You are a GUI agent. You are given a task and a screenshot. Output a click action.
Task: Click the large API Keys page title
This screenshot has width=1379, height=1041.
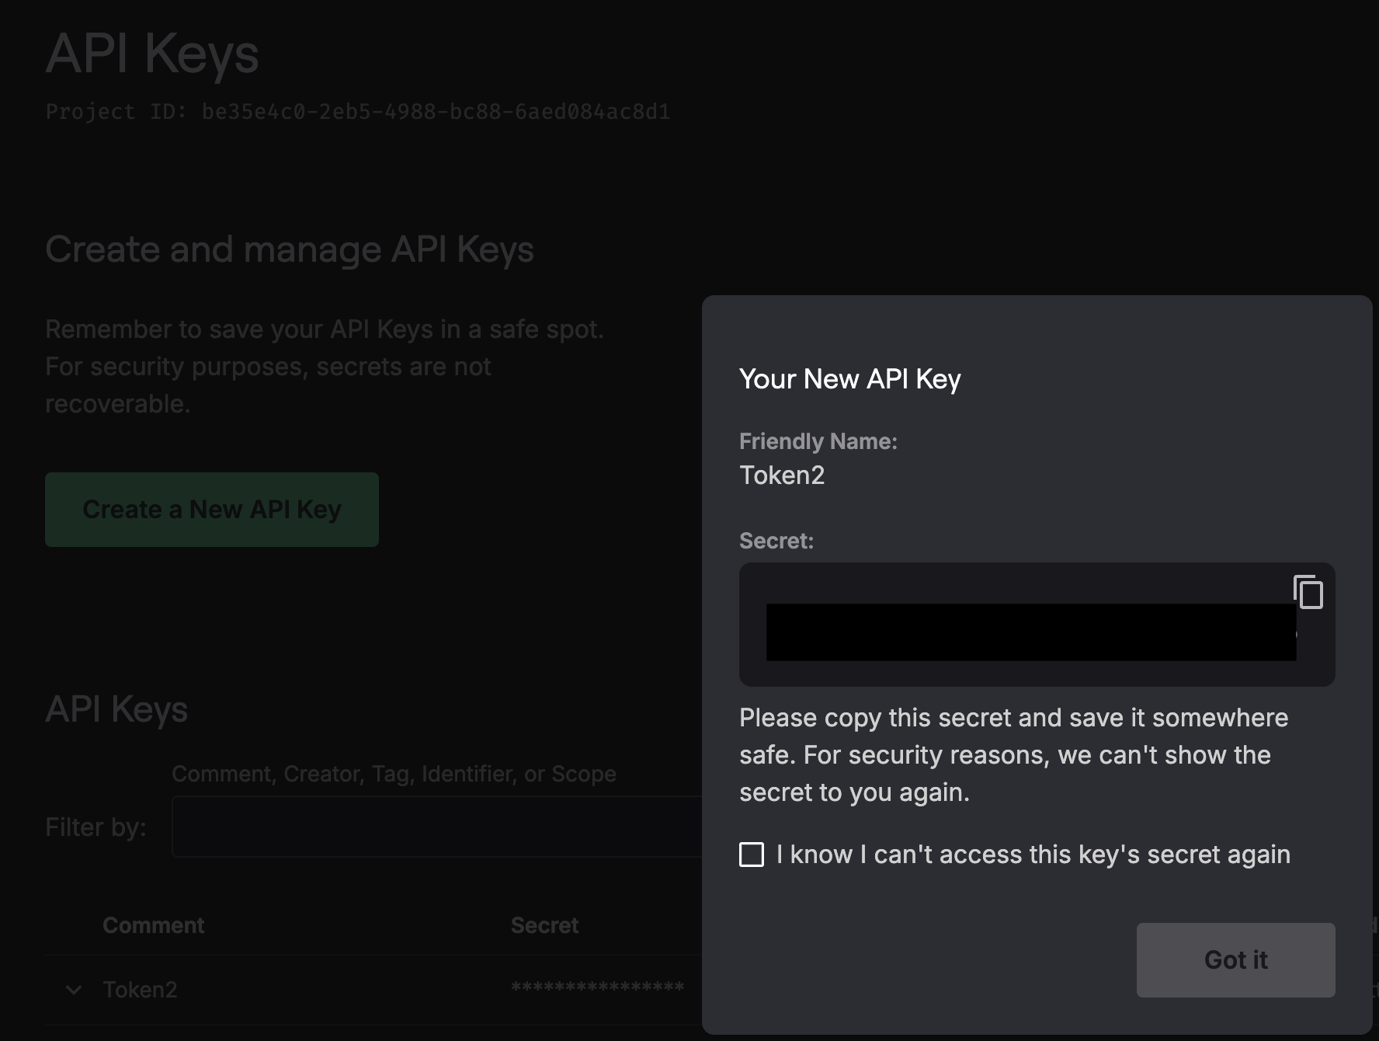(152, 54)
